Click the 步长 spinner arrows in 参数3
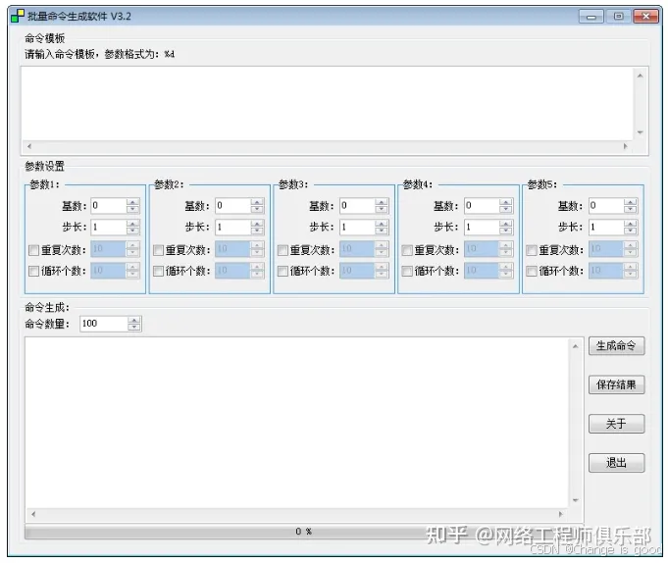Image resolution: width=668 pixels, height=563 pixels. click(382, 227)
